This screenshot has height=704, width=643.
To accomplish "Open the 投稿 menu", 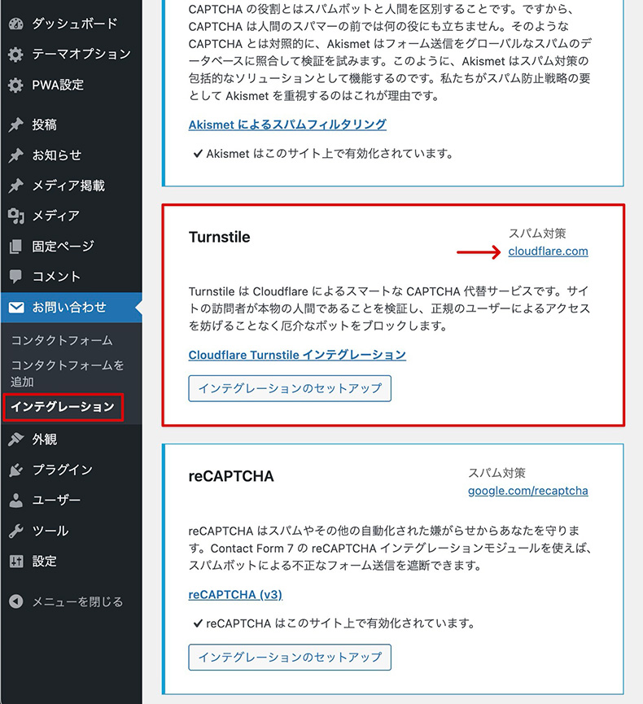I will coord(45,125).
